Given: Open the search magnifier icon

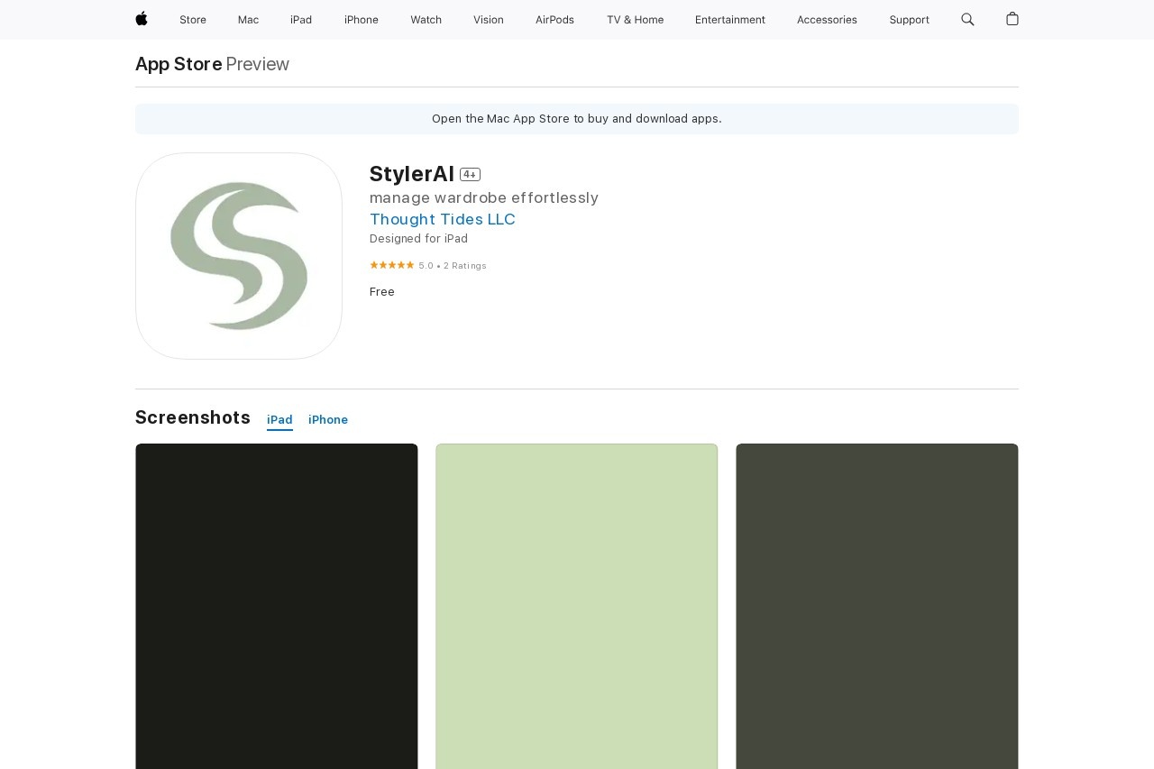Looking at the screenshot, I should tap(967, 19).
